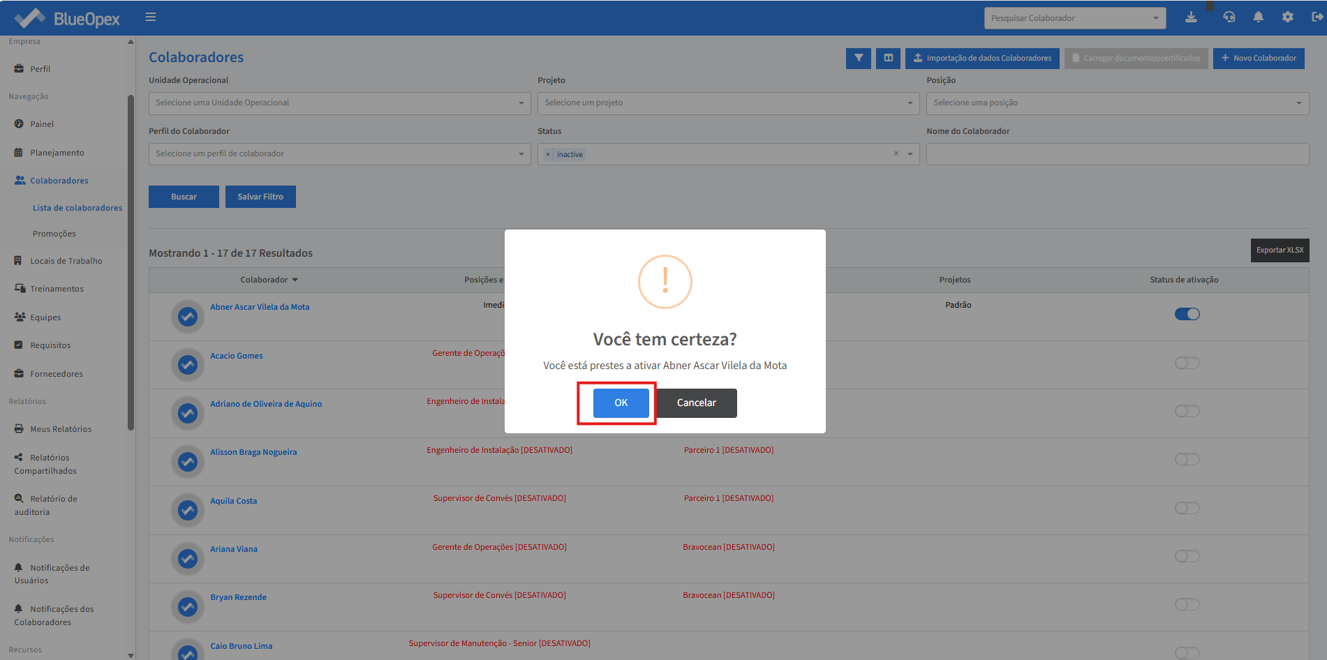The height and width of the screenshot is (660, 1327).
Task: Open Pesquisar Colaborador search dropdown
Action: point(1074,18)
